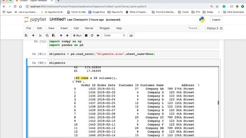This screenshot has height=138, width=246.
Task: Click '789 29th Street' address
Action: (x=181, y=117)
